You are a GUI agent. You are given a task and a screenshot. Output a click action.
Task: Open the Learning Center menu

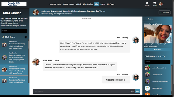[x=55, y=4]
